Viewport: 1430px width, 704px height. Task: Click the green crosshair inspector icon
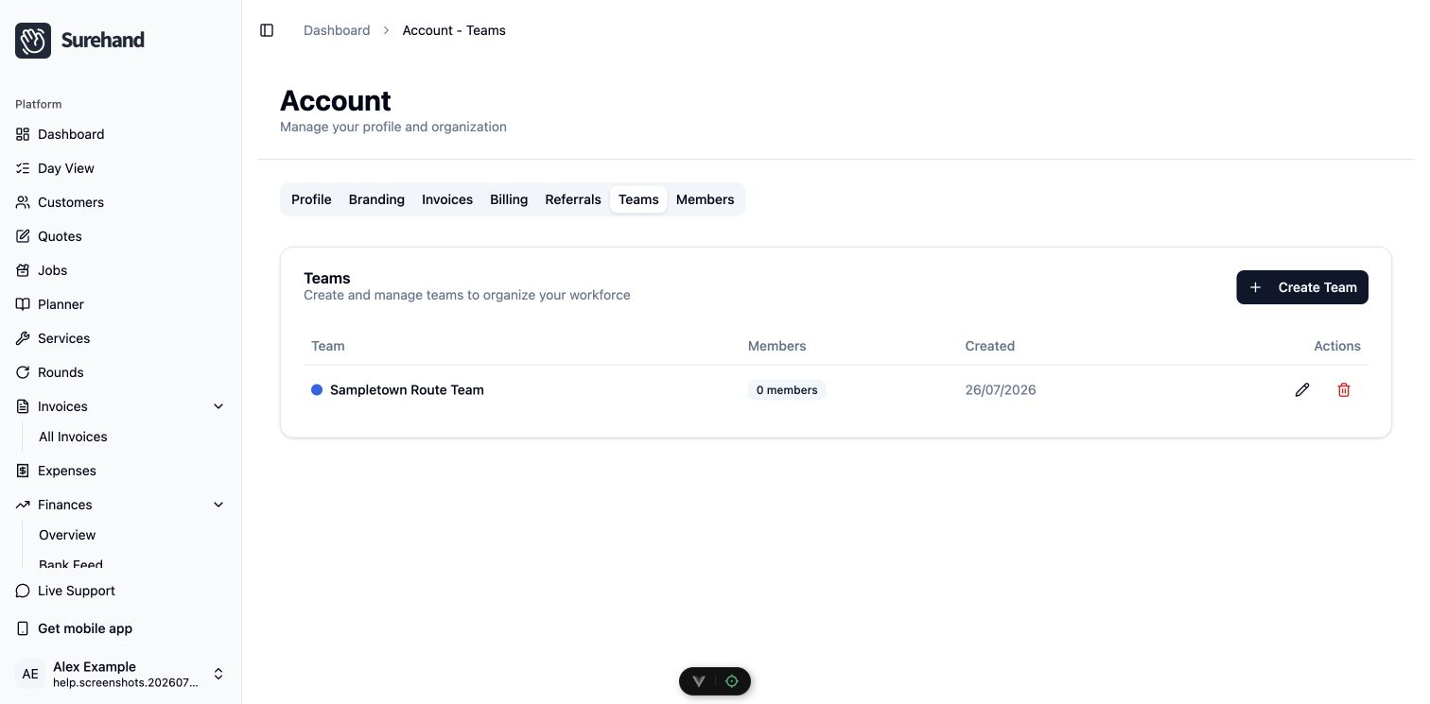tap(731, 681)
